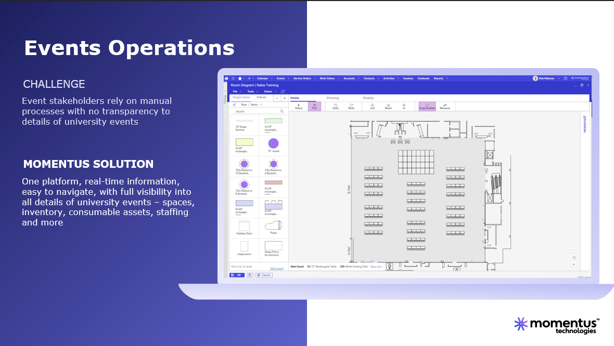Image resolution: width=614 pixels, height=346 pixels.
Task: Switch to the Diagram Items tab
Action: click(241, 97)
